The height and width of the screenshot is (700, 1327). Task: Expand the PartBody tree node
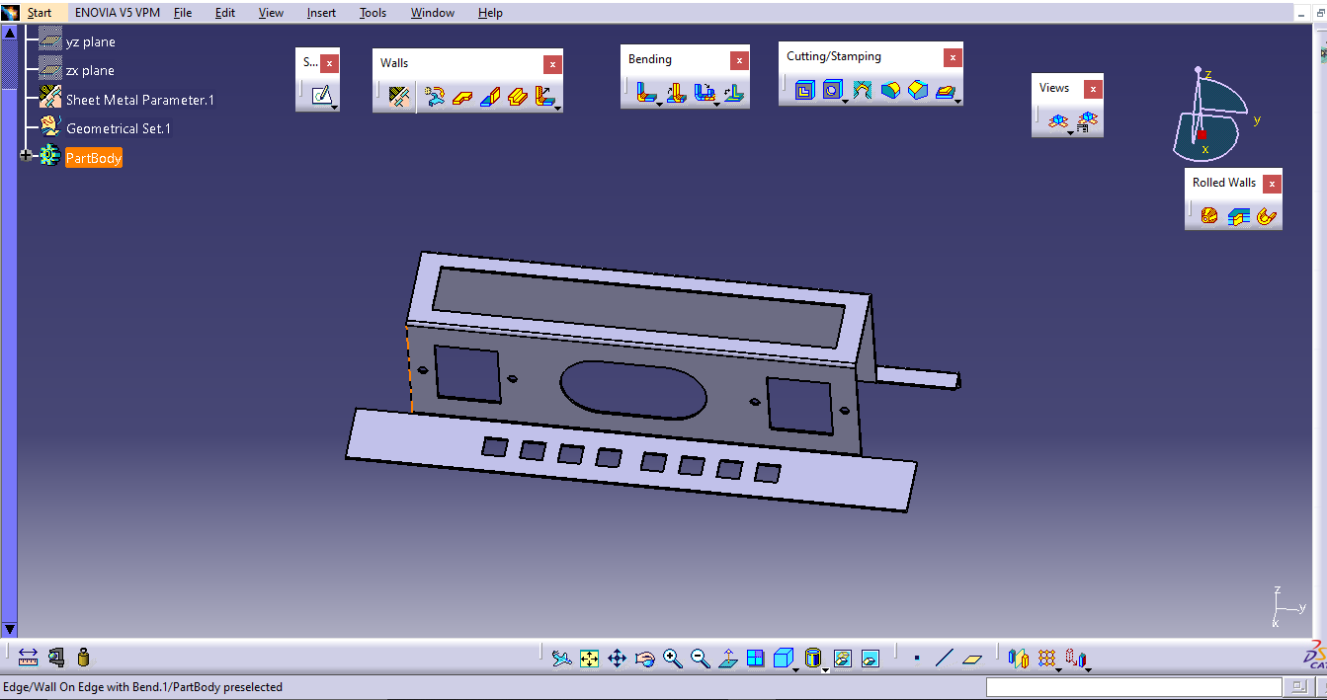coord(26,156)
